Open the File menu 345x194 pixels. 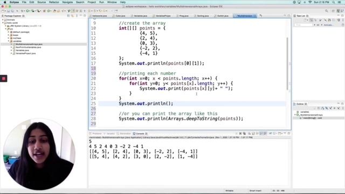point(24,2)
